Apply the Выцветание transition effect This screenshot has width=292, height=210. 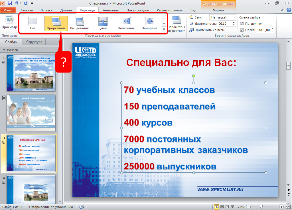click(x=79, y=23)
